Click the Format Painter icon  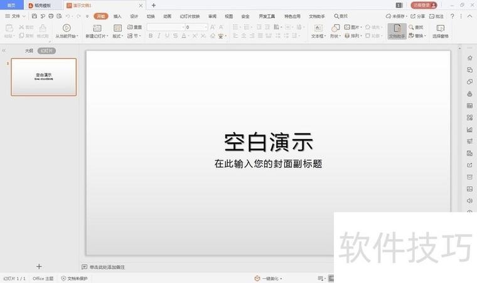(x=43, y=28)
